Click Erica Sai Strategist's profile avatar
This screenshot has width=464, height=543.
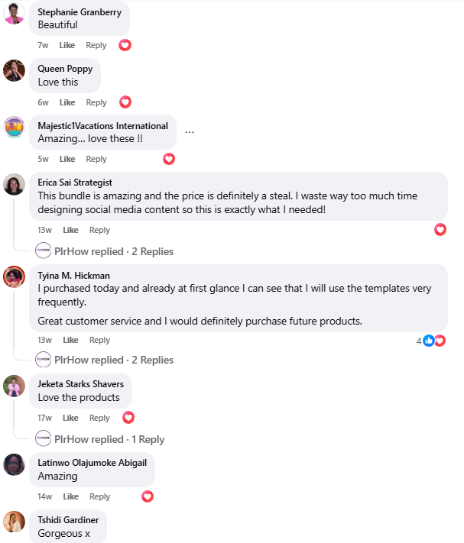(x=15, y=184)
